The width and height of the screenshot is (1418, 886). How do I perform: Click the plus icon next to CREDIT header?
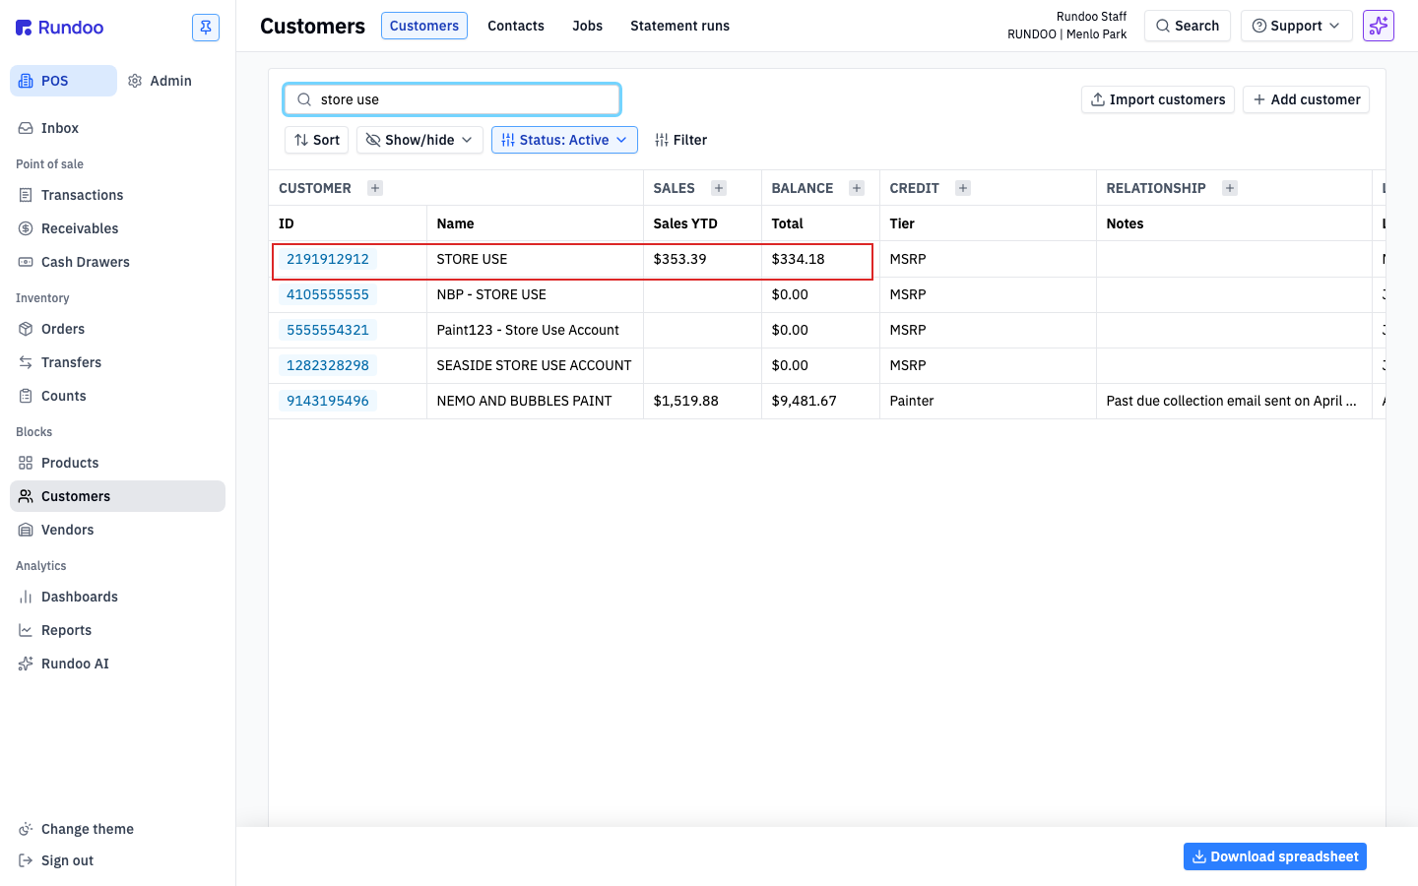[963, 188]
